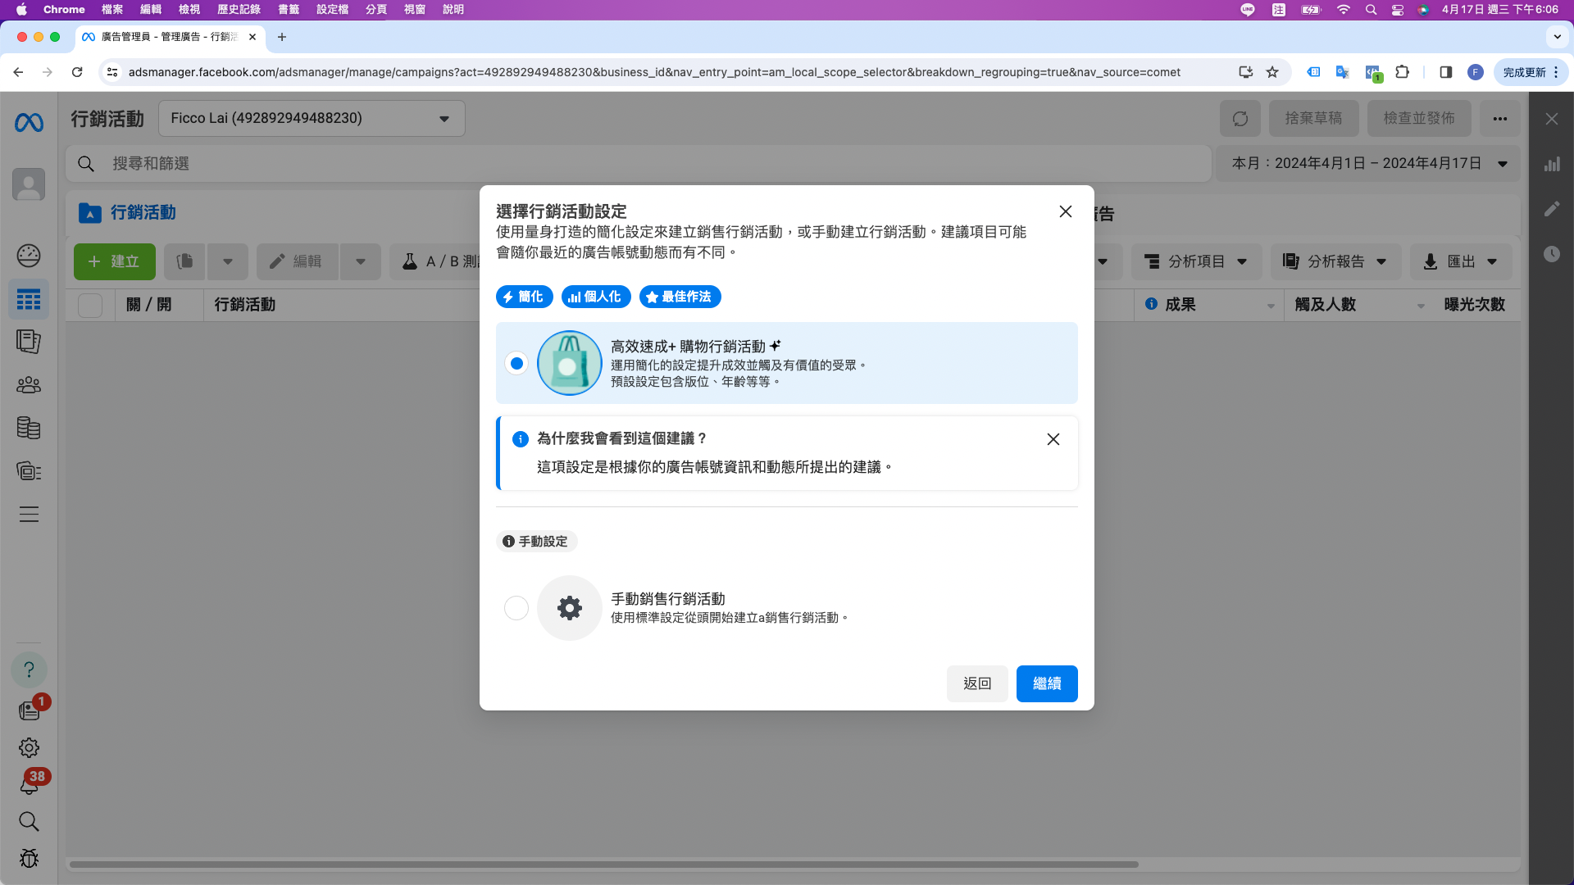
Task: Open the 書籤 Bookmarks menu
Action: pos(289,10)
